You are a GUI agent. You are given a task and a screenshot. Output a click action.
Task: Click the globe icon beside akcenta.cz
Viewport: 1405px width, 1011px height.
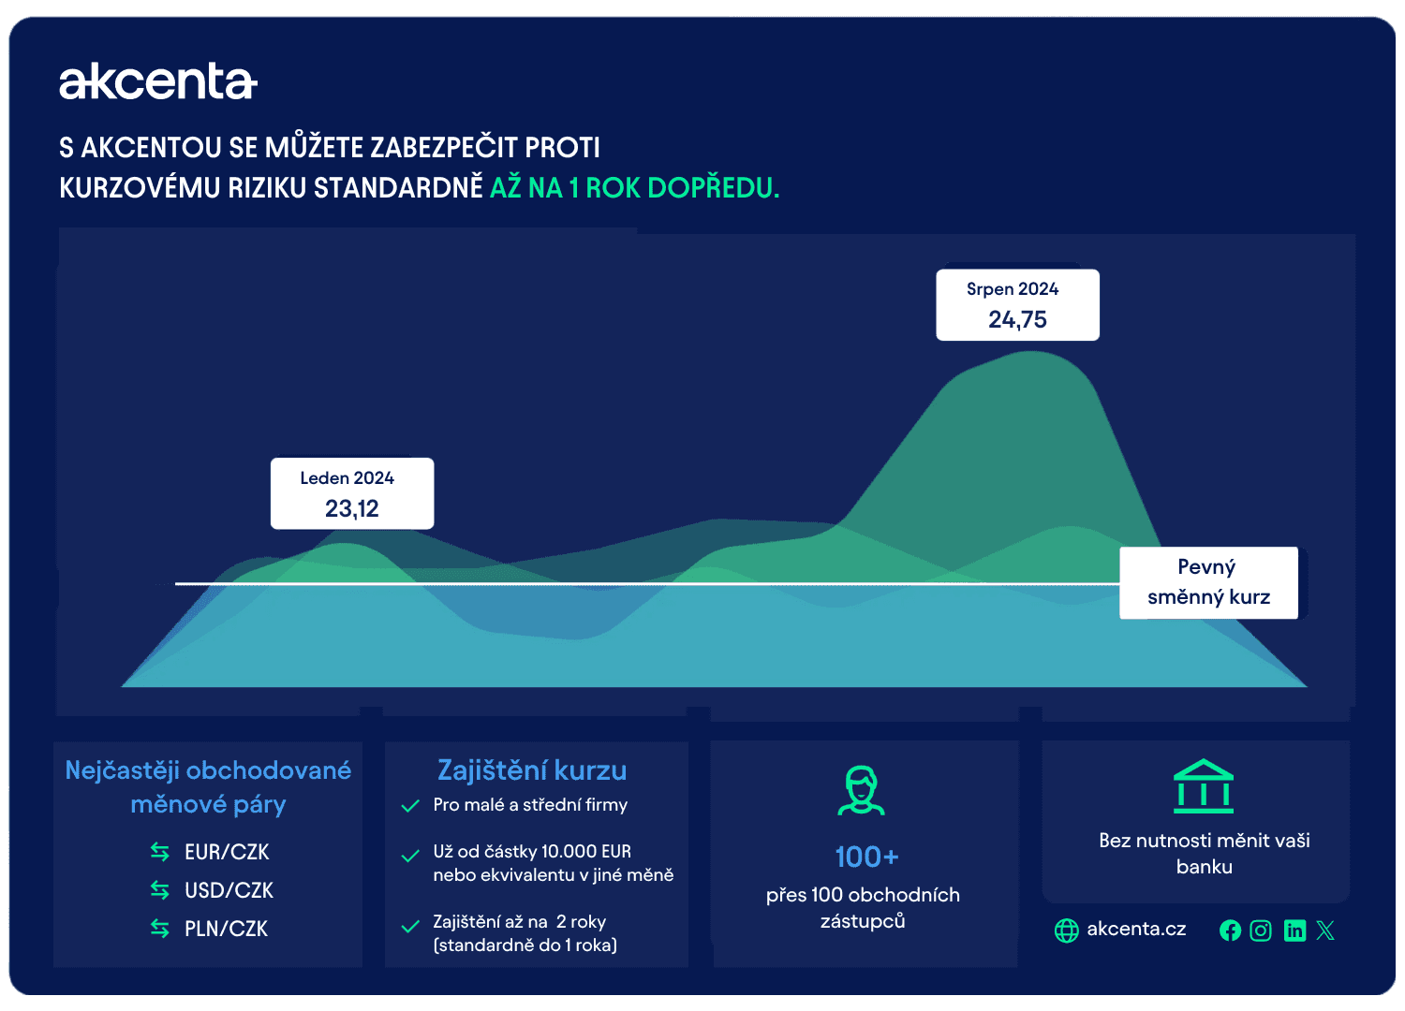[1067, 930]
